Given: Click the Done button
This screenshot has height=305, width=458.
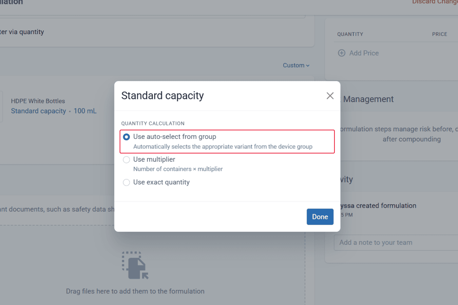Looking at the screenshot, I should tap(320, 217).
